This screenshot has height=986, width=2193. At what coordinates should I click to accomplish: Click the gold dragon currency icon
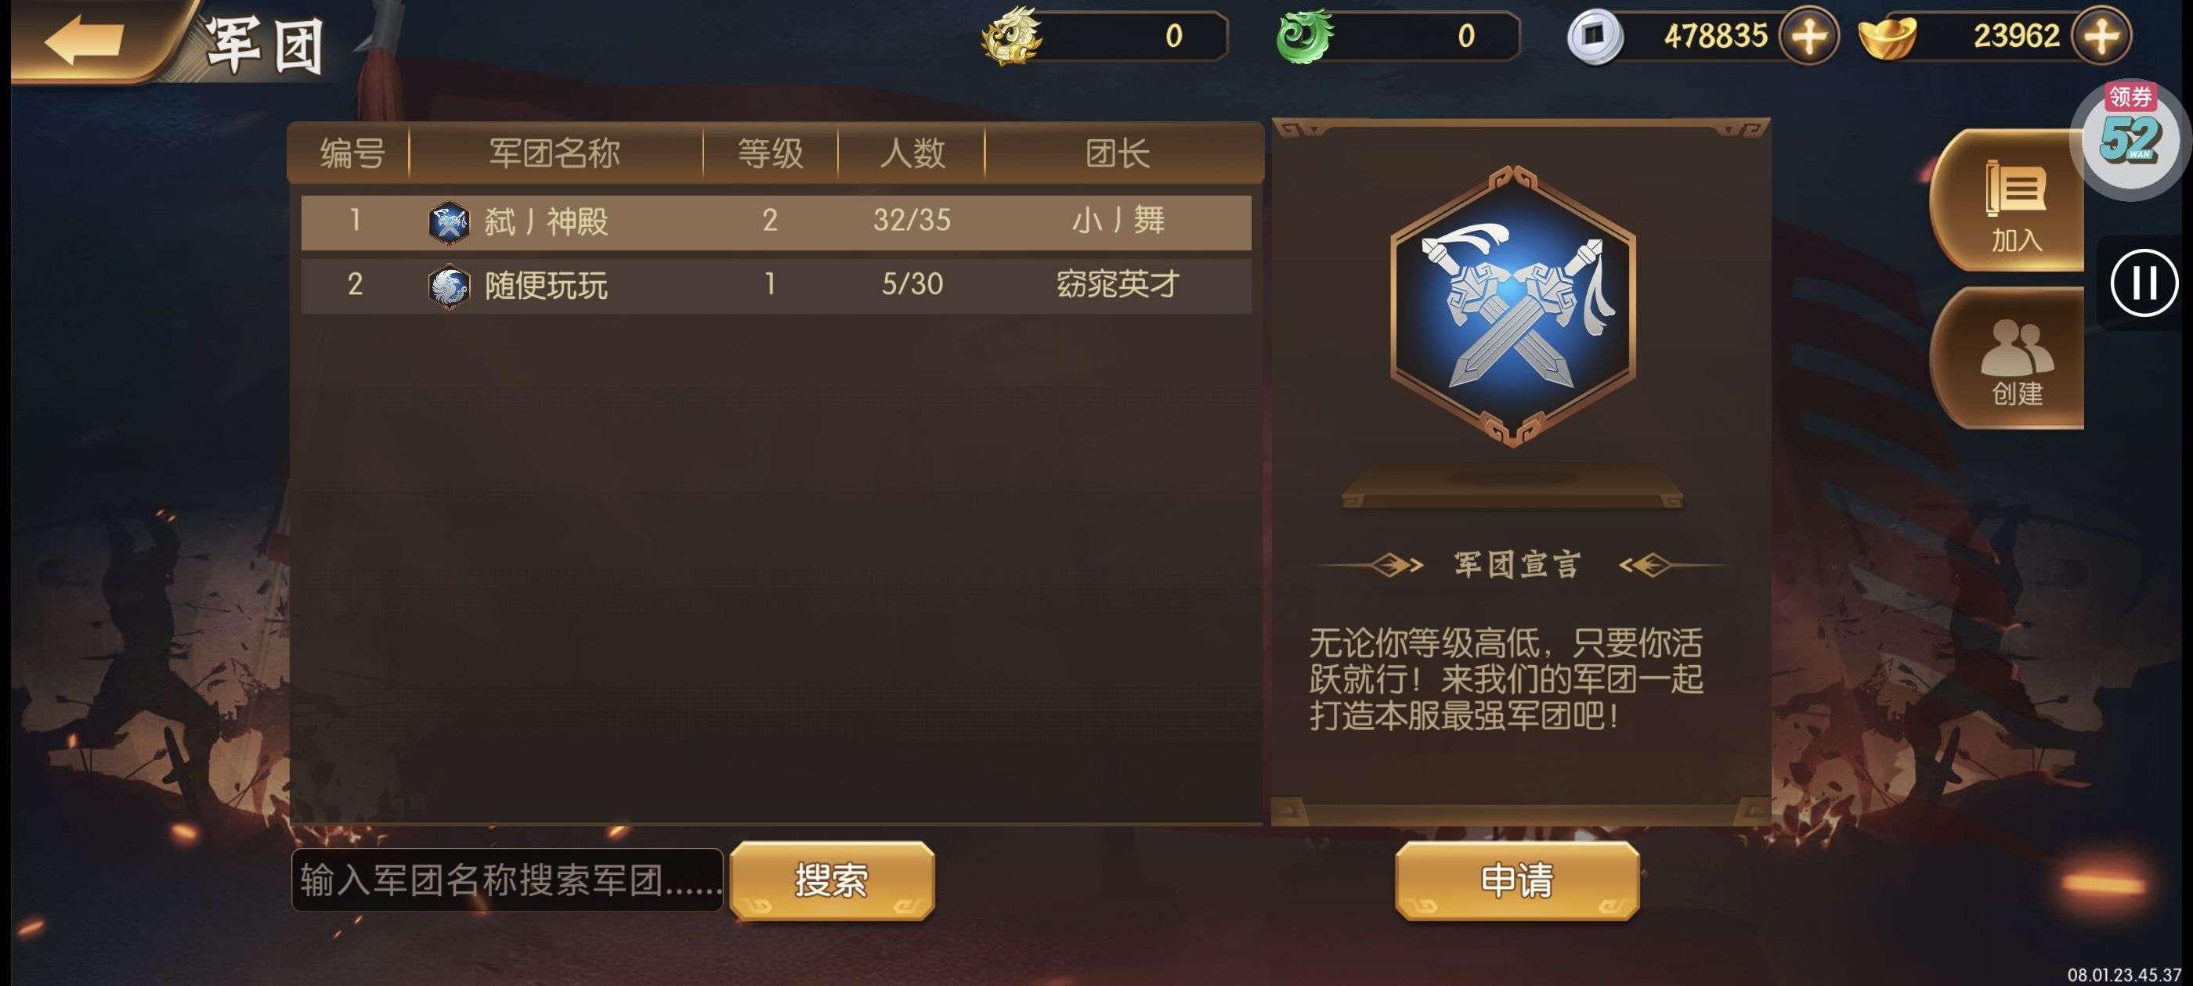click(x=1010, y=36)
